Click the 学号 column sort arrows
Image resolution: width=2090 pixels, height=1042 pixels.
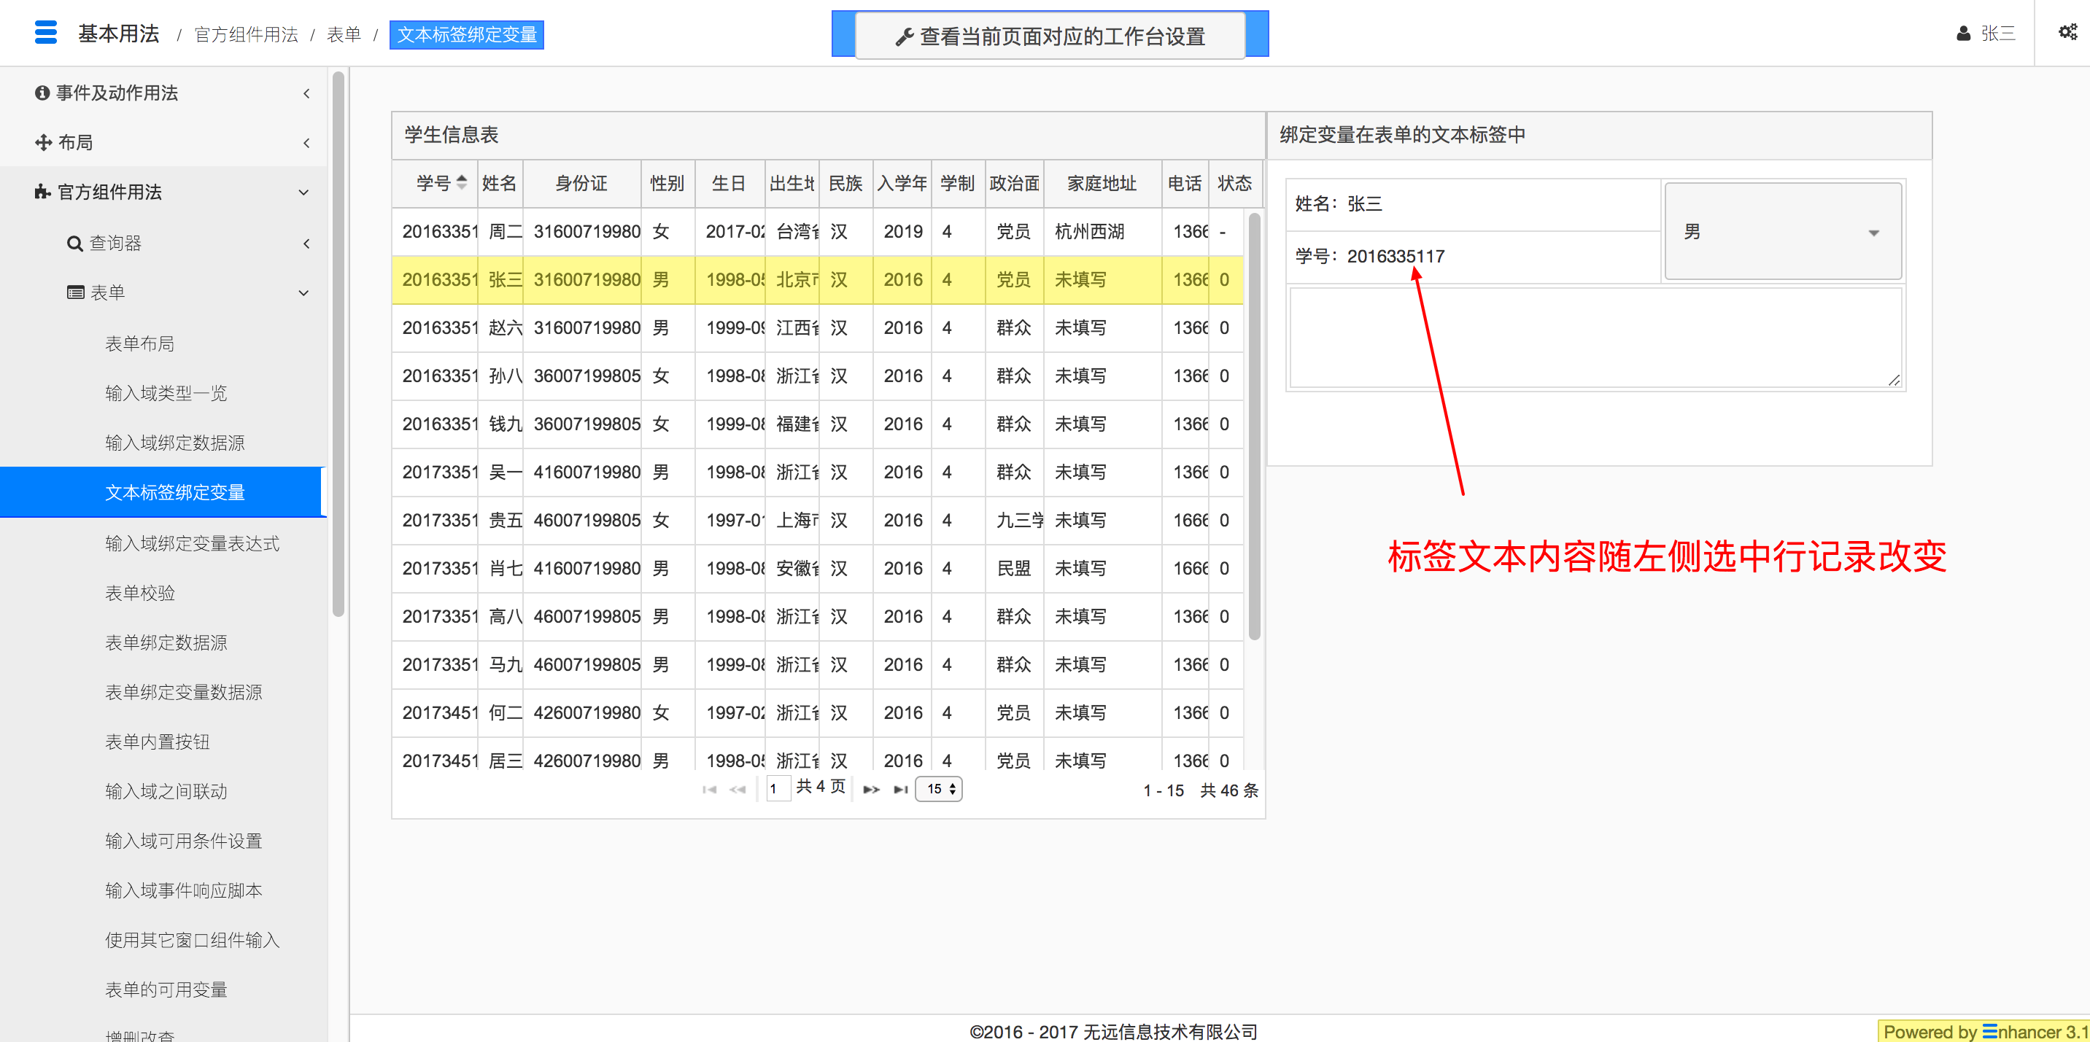[x=462, y=182]
